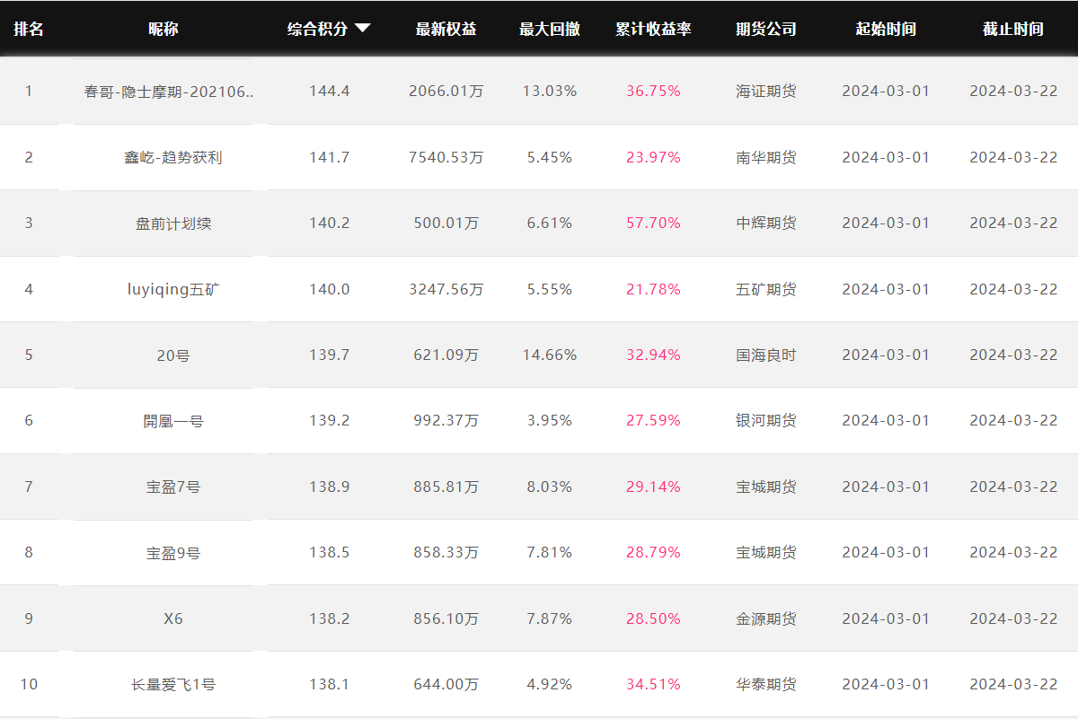This screenshot has width=1078, height=719.
Task: Select drawdown value 14.66%
Action: point(550,355)
